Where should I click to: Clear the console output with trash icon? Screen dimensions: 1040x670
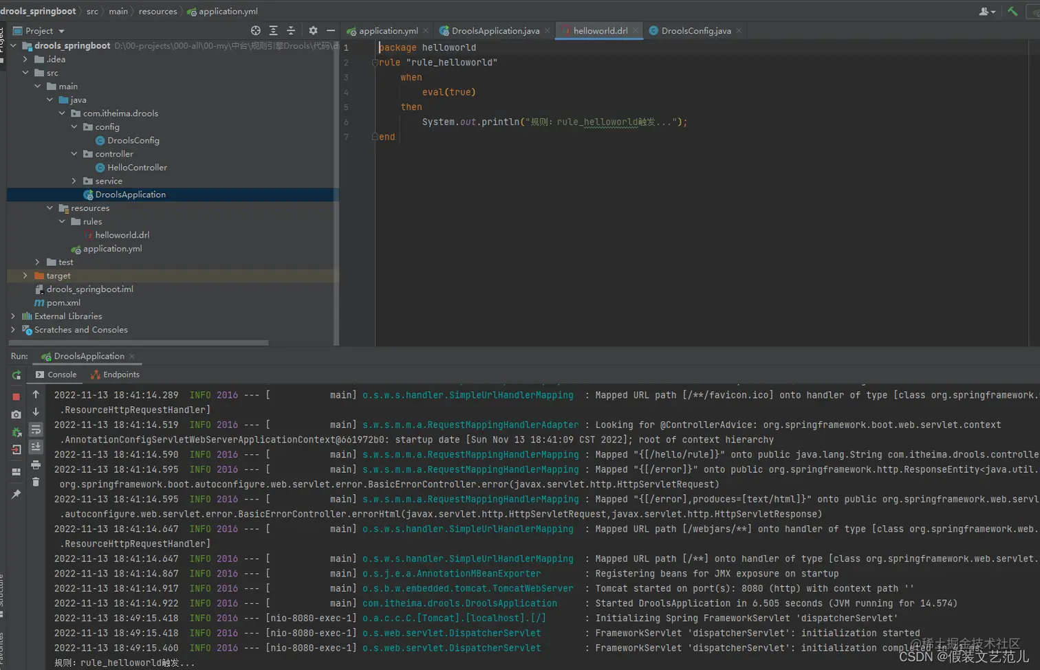click(36, 482)
